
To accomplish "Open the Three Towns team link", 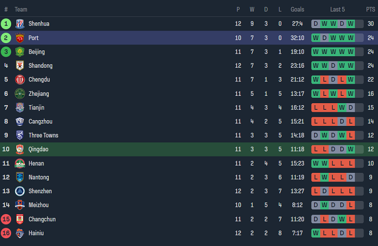I will 43,136.
